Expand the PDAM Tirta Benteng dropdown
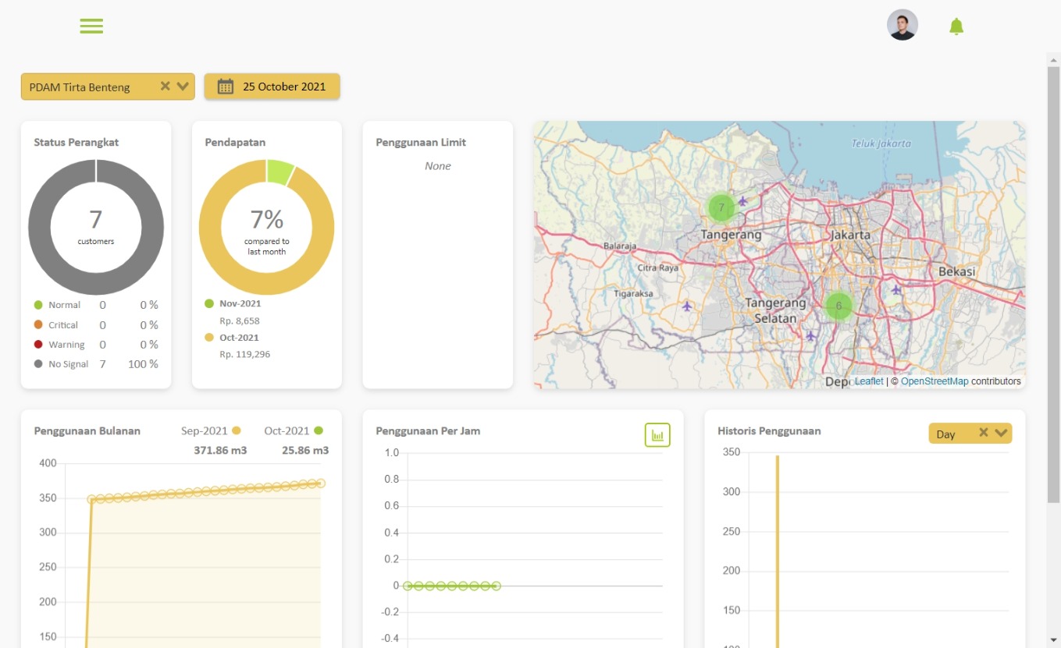The image size is (1061, 648). 183,87
